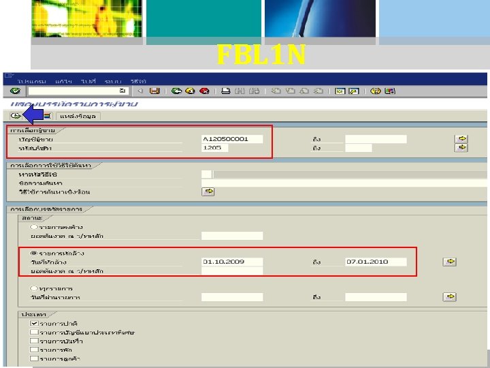
Task: Click the Find Next binoculars icon
Action: coord(255,91)
